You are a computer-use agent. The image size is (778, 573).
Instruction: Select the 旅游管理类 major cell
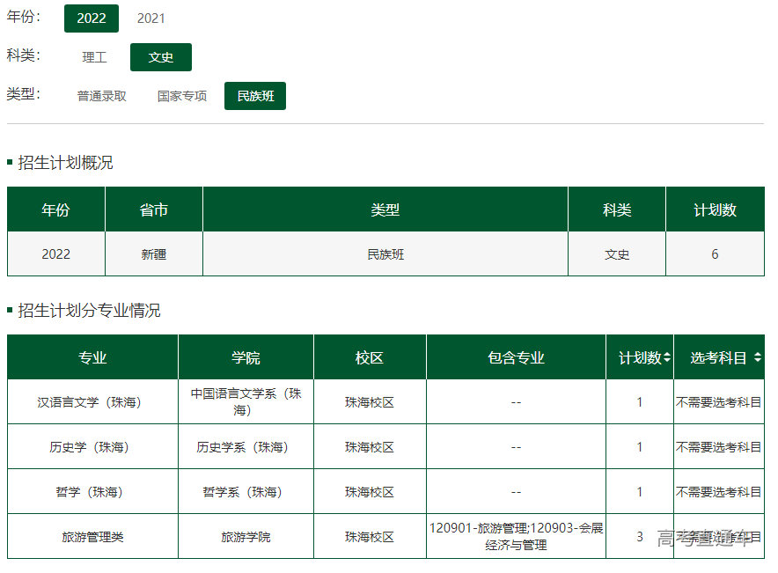(92, 537)
